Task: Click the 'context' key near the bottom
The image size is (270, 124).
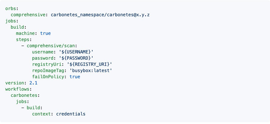Action: point(41,114)
